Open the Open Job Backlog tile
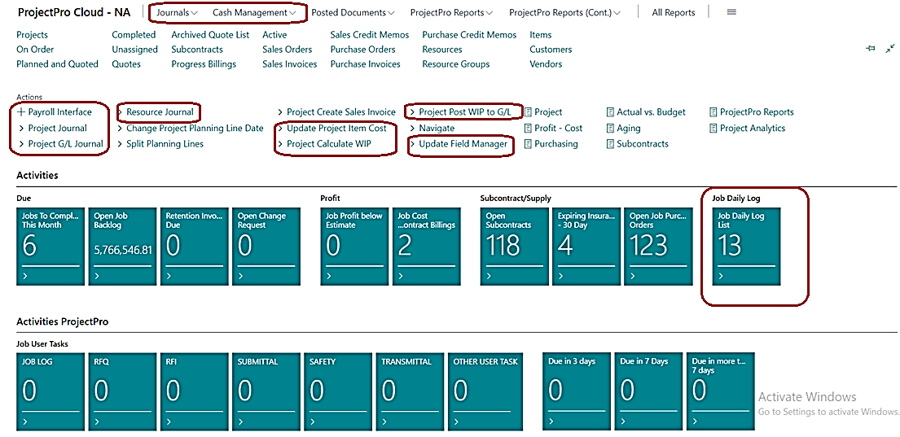This screenshot has height=437, width=900. tap(122, 247)
